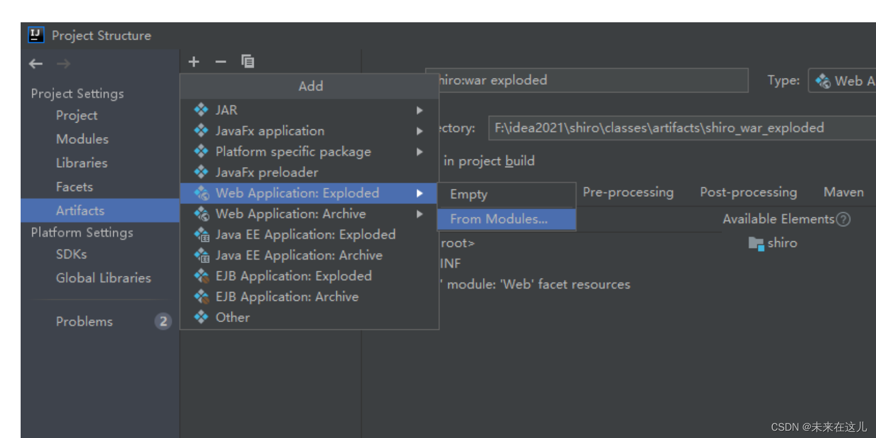Switch to the Post-processing tab
Viewport: 876px width, 438px height.
pyautogui.click(x=748, y=192)
